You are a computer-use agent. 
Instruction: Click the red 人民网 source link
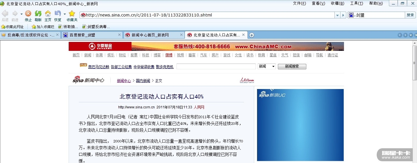[199, 107]
